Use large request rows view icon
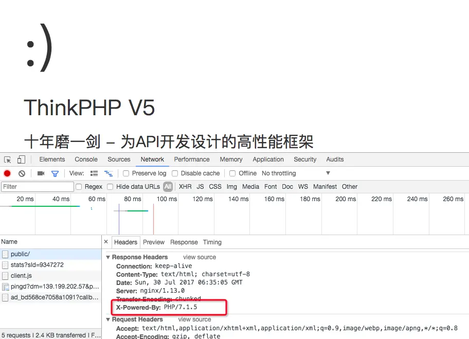This screenshot has height=339, width=469. coord(94,173)
